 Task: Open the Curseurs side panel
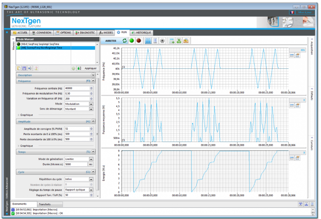(312, 144)
